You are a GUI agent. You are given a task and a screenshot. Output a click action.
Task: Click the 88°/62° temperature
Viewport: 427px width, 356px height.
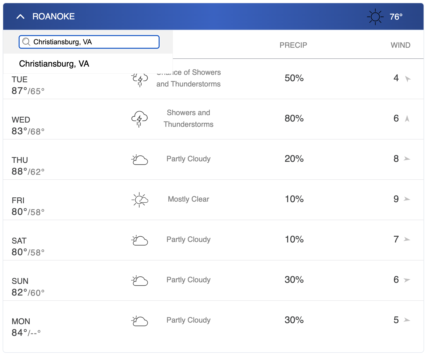tap(28, 172)
